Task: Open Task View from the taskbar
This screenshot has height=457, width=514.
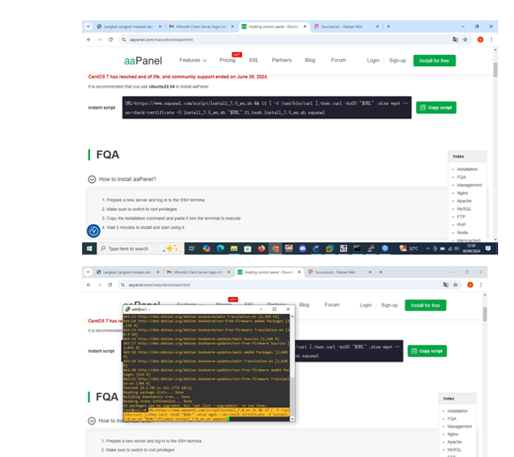Action: [192, 248]
